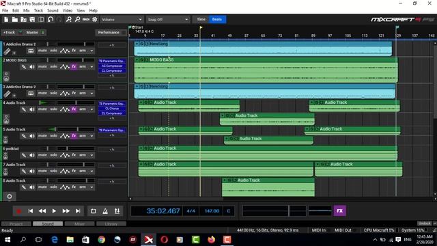The image size is (437, 246).
Task: Open the Snap Off dropdown
Action: pyautogui.click(x=168, y=20)
